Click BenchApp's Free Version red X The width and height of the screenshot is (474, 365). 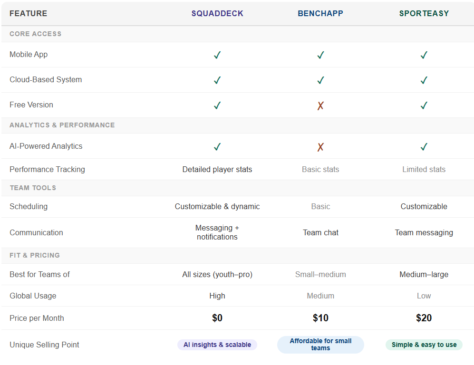click(x=320, y=106)
